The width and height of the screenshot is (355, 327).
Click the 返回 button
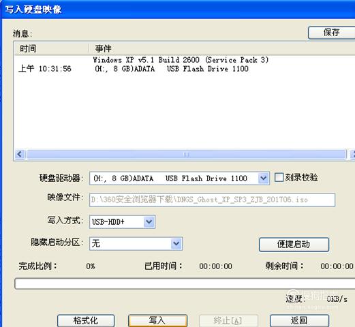(299, 320)
